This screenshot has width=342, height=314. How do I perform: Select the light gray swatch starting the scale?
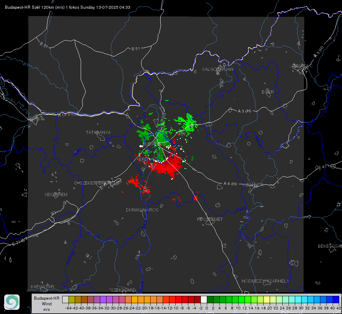coord(65,299)
